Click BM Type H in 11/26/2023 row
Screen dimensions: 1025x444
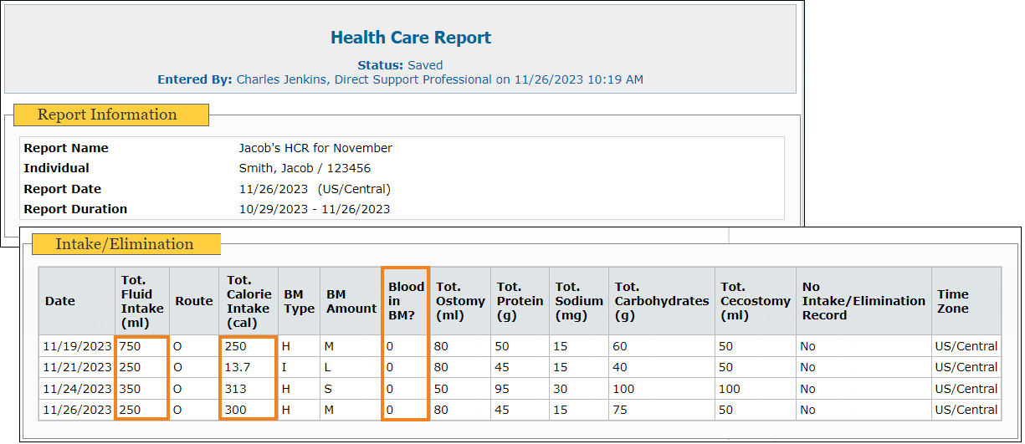tap(300, 410)
